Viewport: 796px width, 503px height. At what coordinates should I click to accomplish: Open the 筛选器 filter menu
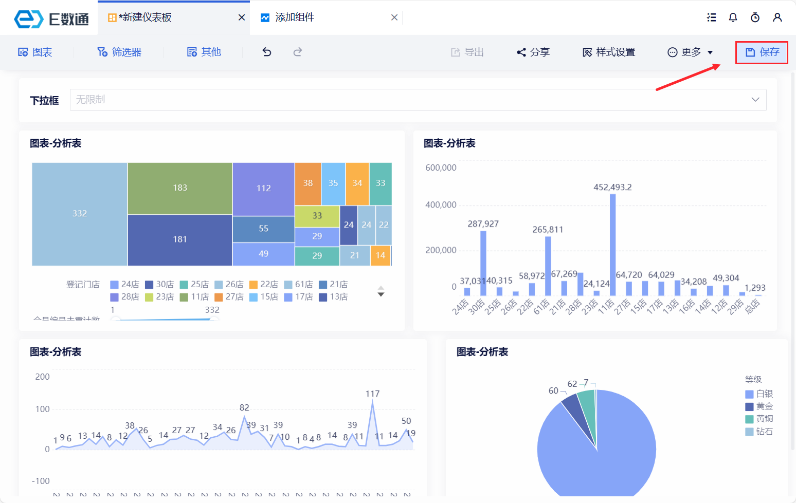click(119, 52)
